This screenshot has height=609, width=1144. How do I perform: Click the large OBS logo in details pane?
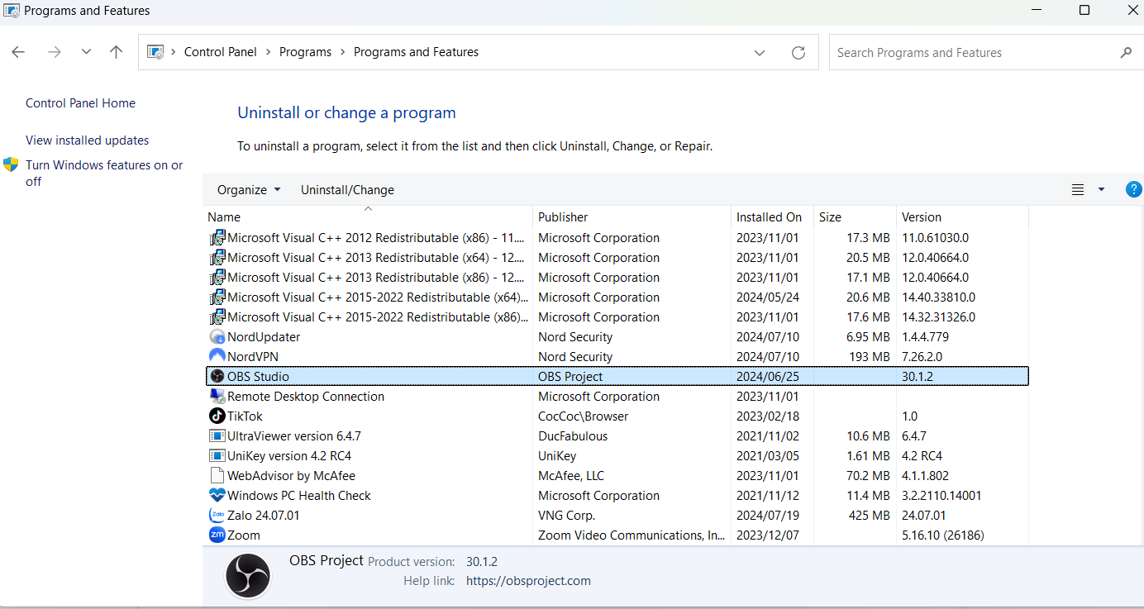(x=248, y=575)
